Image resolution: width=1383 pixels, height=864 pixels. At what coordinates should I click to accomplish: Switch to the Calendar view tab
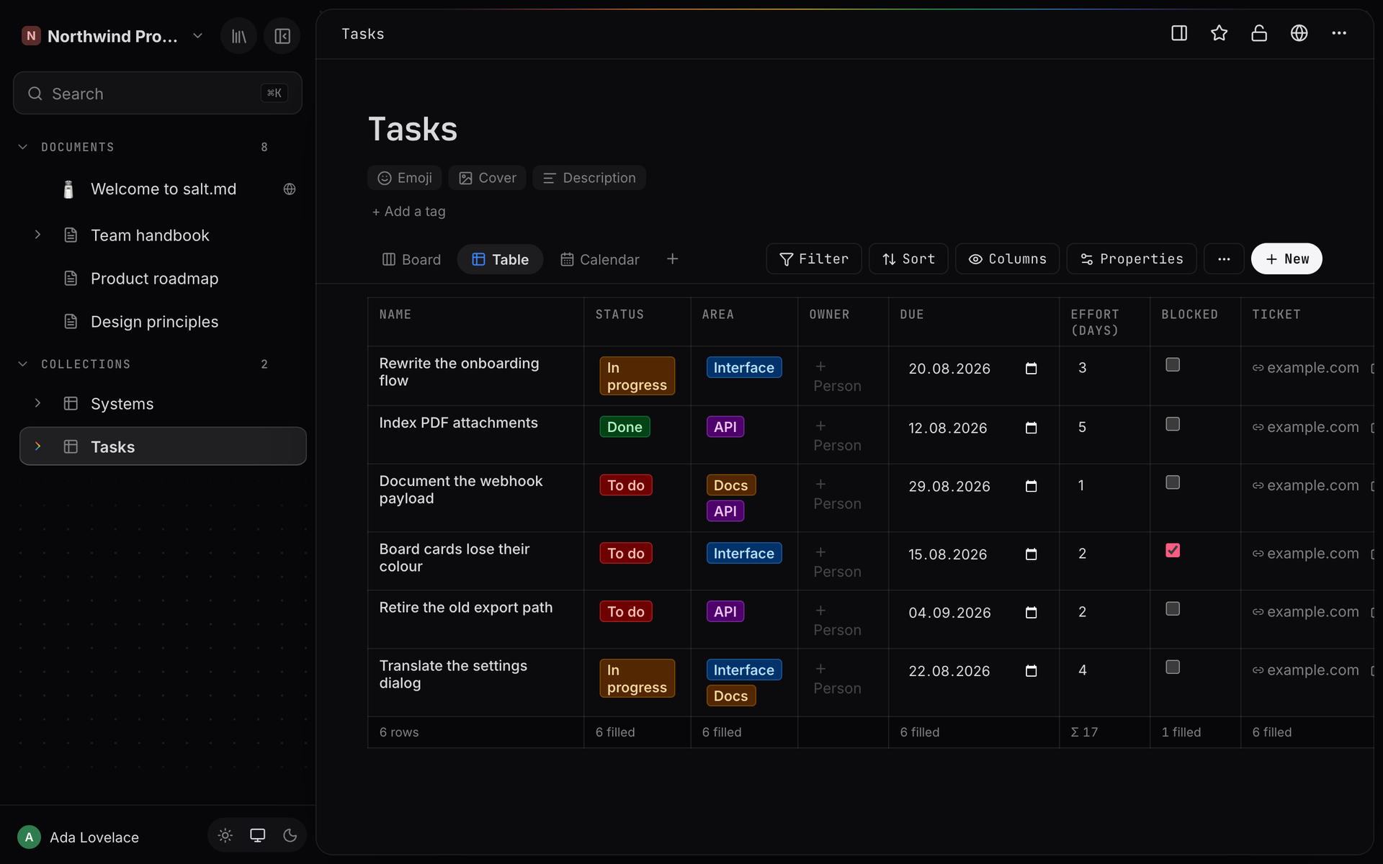(x=600, y=259)
